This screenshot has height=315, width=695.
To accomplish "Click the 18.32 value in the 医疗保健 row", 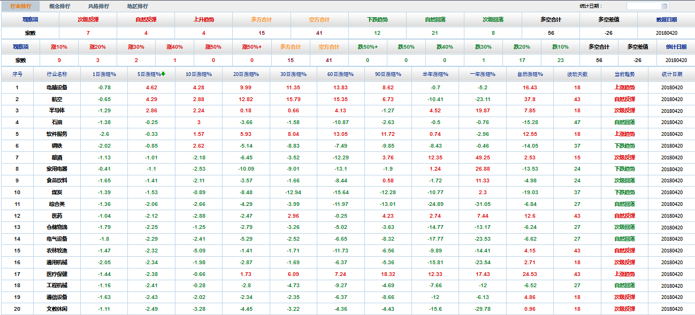I will point(388,274).
